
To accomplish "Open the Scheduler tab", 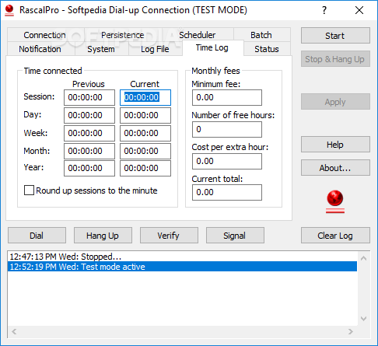I will tap(197, 35).
